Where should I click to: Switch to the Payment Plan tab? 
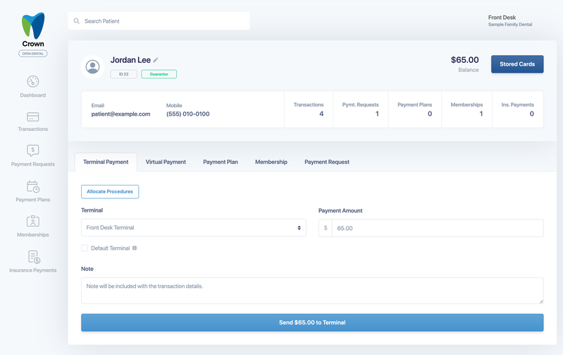(221, 162)
